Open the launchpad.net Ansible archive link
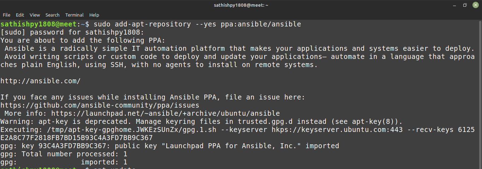This screenshot has height=169, width=482. tap(165, 113)
